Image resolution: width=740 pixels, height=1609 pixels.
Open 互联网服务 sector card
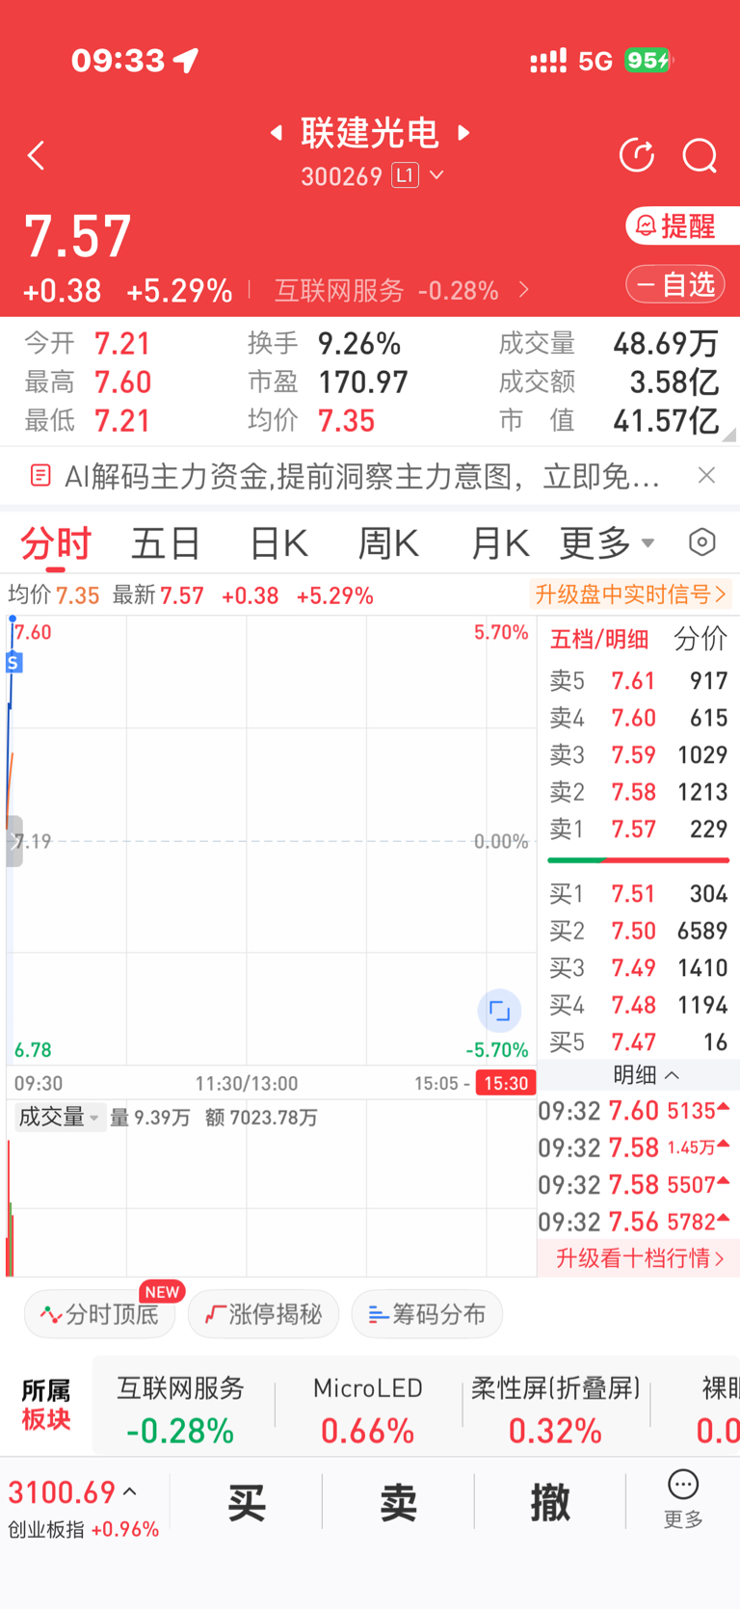pyautogui.click(x=180, y=1409)
